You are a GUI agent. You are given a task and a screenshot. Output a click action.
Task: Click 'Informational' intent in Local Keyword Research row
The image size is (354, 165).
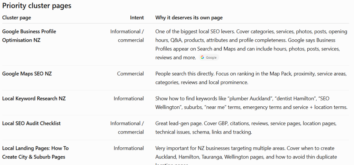129,98
